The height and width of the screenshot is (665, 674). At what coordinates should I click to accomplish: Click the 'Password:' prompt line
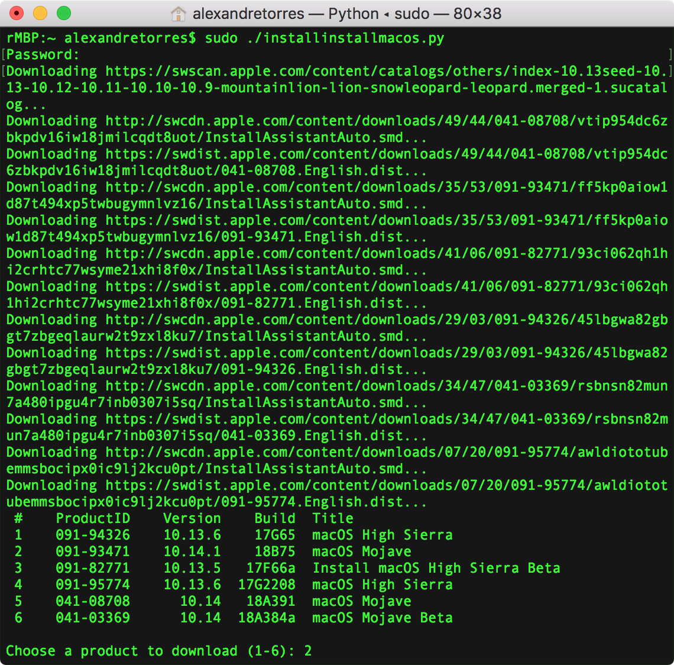[x=43, y=54]
